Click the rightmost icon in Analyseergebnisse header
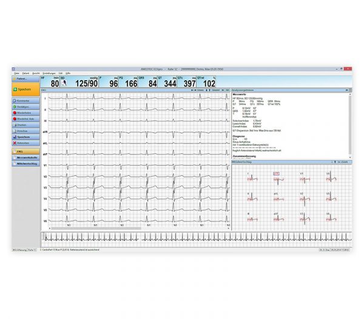Viewport: 364px width, 319px height. [350, 90]
